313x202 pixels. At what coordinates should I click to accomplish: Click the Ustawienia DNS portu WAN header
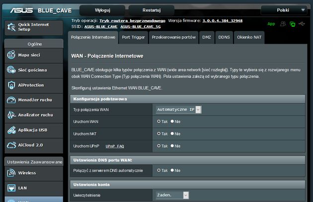[x=187, y=160]
